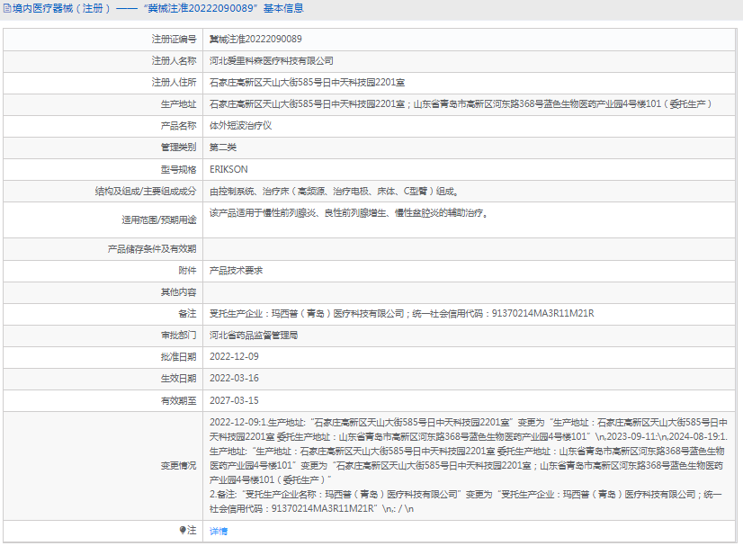743x546 pixels.
Task: Select the 变更情况 change history text
Action: click(x=468, y=465)
